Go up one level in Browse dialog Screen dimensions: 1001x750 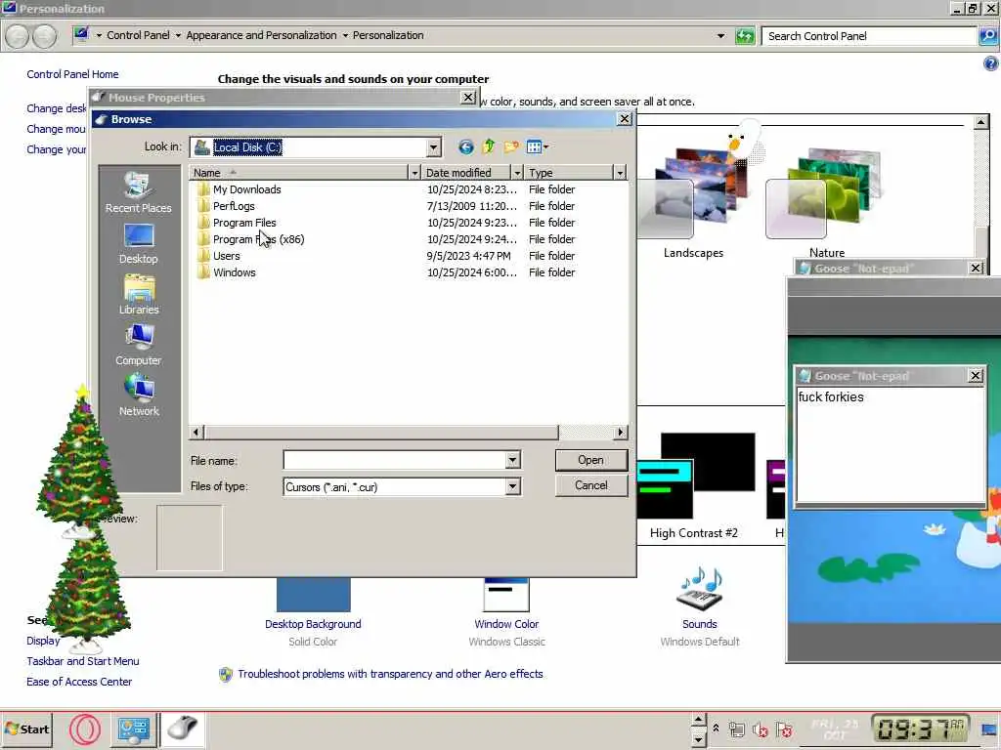pyautogui.click(x=489, y=147)
